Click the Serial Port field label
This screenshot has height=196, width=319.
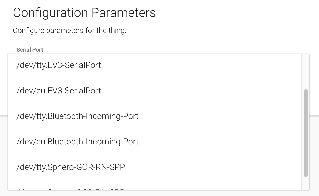[30, 50]
